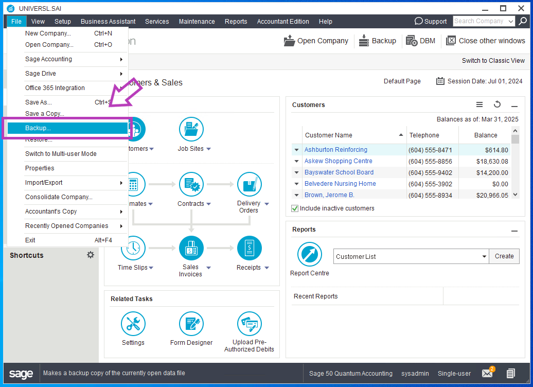Screen dimensions: 533x387
Task: Collapse the Reports panel
Action: tap(514, 231)
